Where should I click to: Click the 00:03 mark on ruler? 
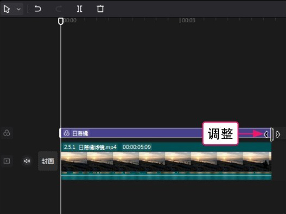[188, 21]
